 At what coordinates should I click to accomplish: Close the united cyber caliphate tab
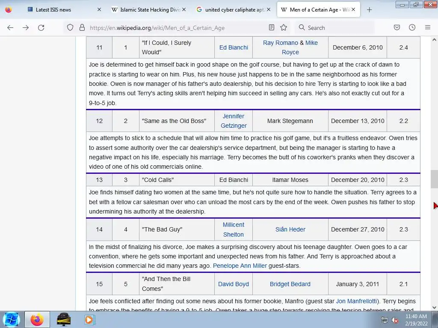(x=269, y=9)
